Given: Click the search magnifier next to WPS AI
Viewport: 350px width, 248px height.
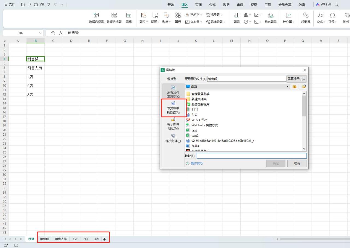Looking at the screenshot, I should [337, 5].
